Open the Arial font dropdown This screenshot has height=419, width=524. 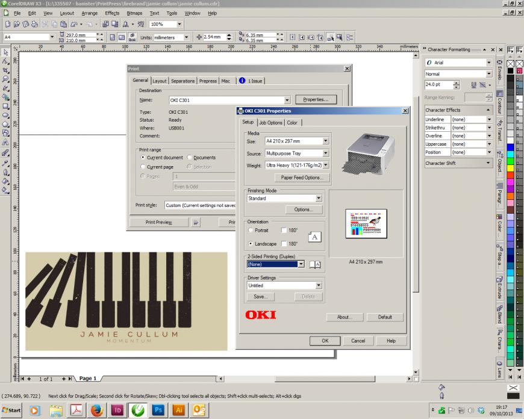pyautogui.click(x=489, y=63)
